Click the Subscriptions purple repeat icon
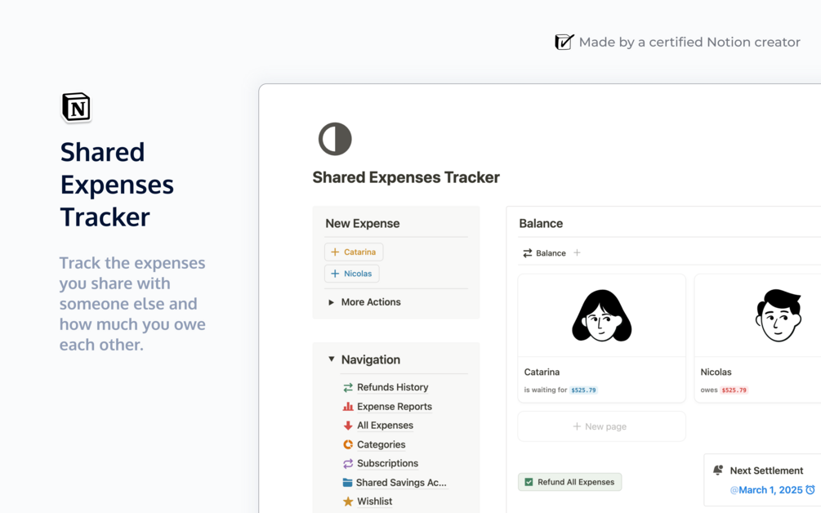Viewport: 821px width, 513px height. (x=348, y=463)
